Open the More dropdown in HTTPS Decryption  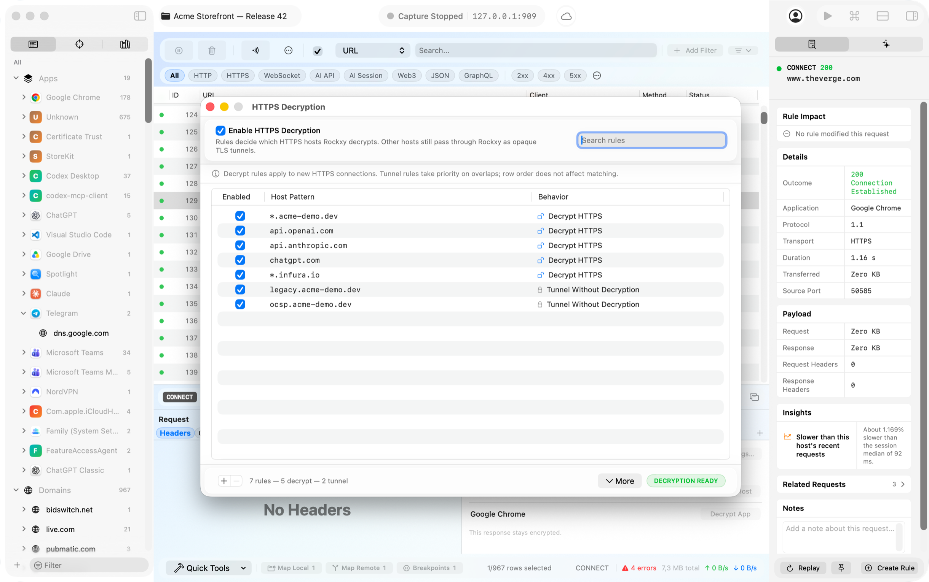[619, 481]
